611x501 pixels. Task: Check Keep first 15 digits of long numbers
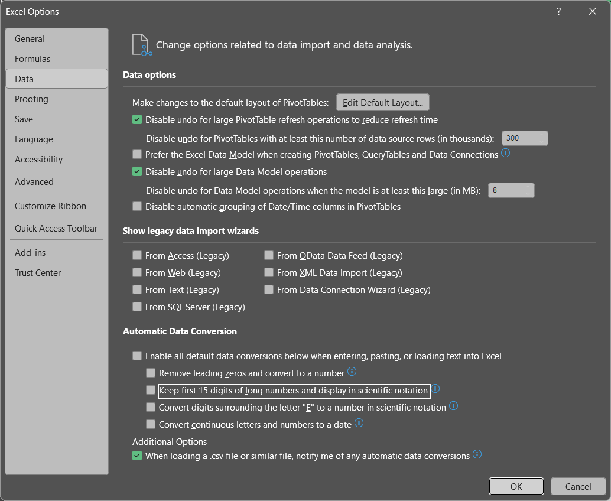pyautogui.click(x=151, y=390)
